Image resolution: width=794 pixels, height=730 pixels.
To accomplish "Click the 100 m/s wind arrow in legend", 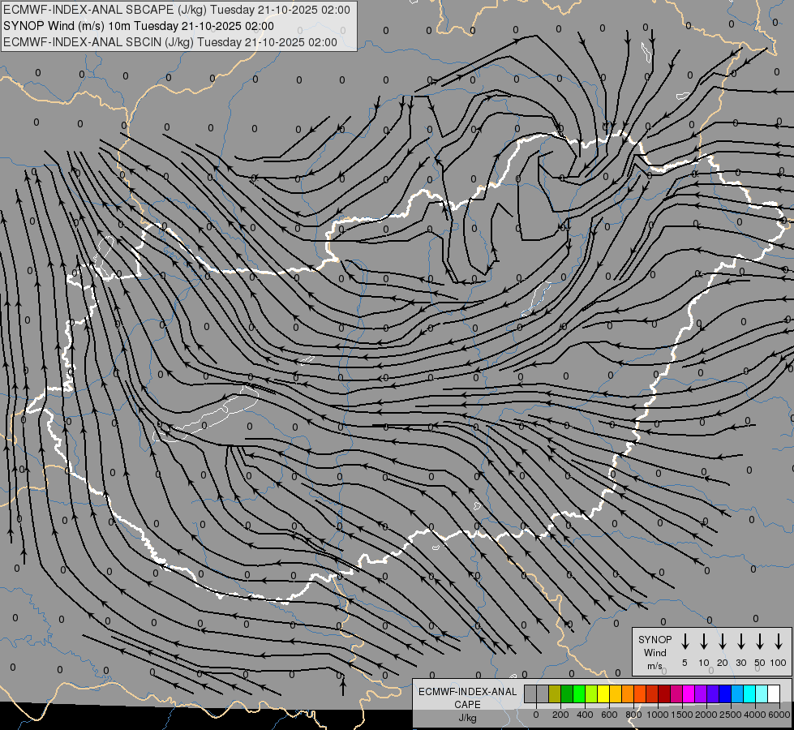I will (779, 642).
